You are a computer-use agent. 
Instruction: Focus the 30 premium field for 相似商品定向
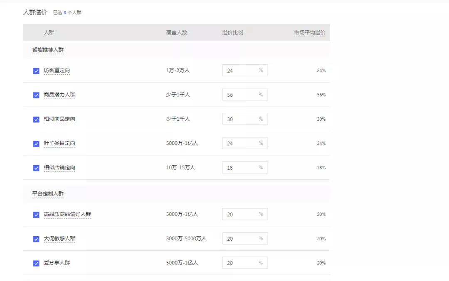[245, 119]
